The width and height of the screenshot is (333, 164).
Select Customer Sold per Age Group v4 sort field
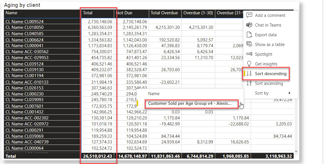pyautogui.click(x=189, y=103)
